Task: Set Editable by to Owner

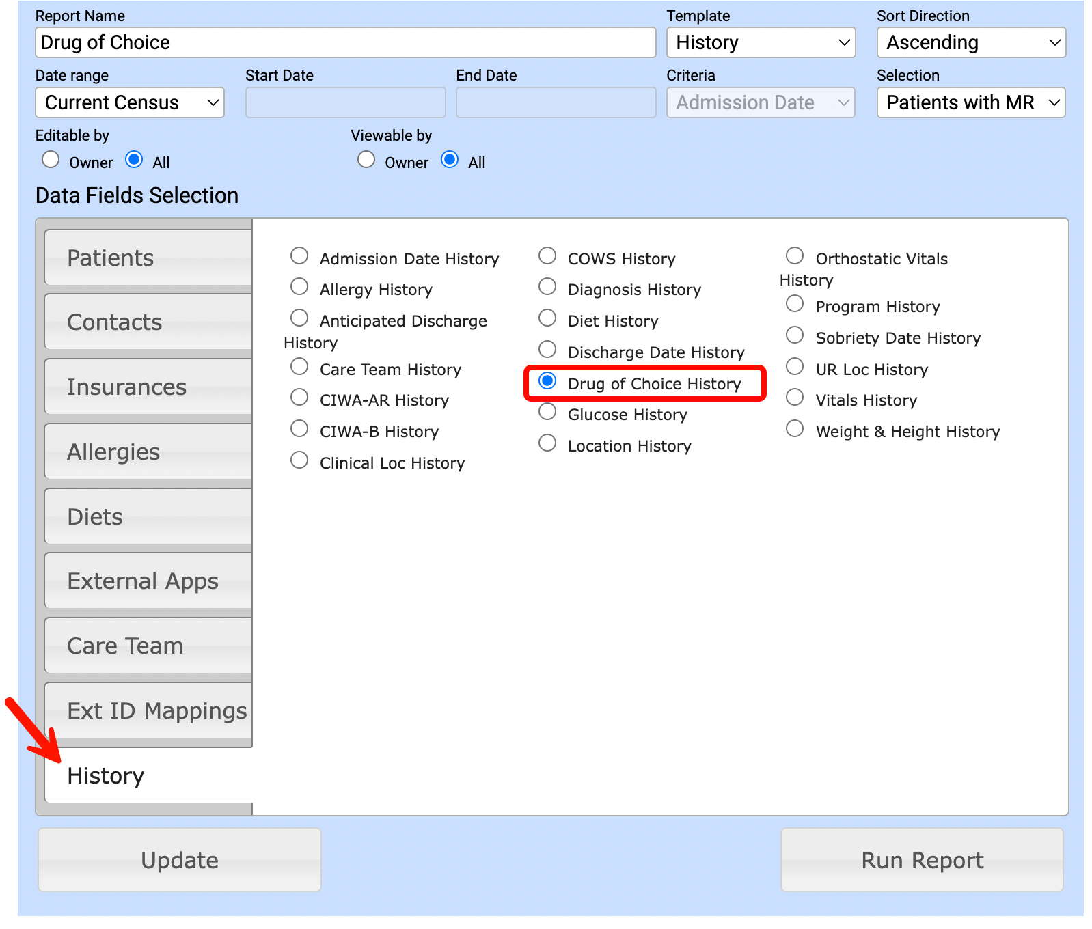Action: click(51, 160)
